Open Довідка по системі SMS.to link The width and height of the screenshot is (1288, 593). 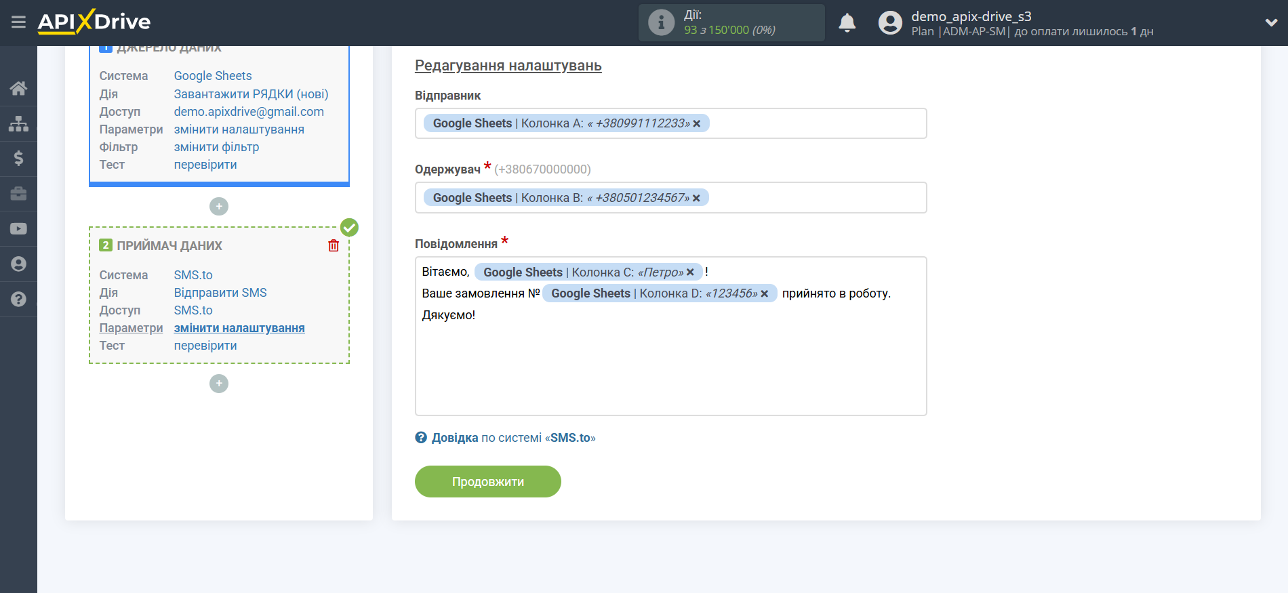click(513, 438)
